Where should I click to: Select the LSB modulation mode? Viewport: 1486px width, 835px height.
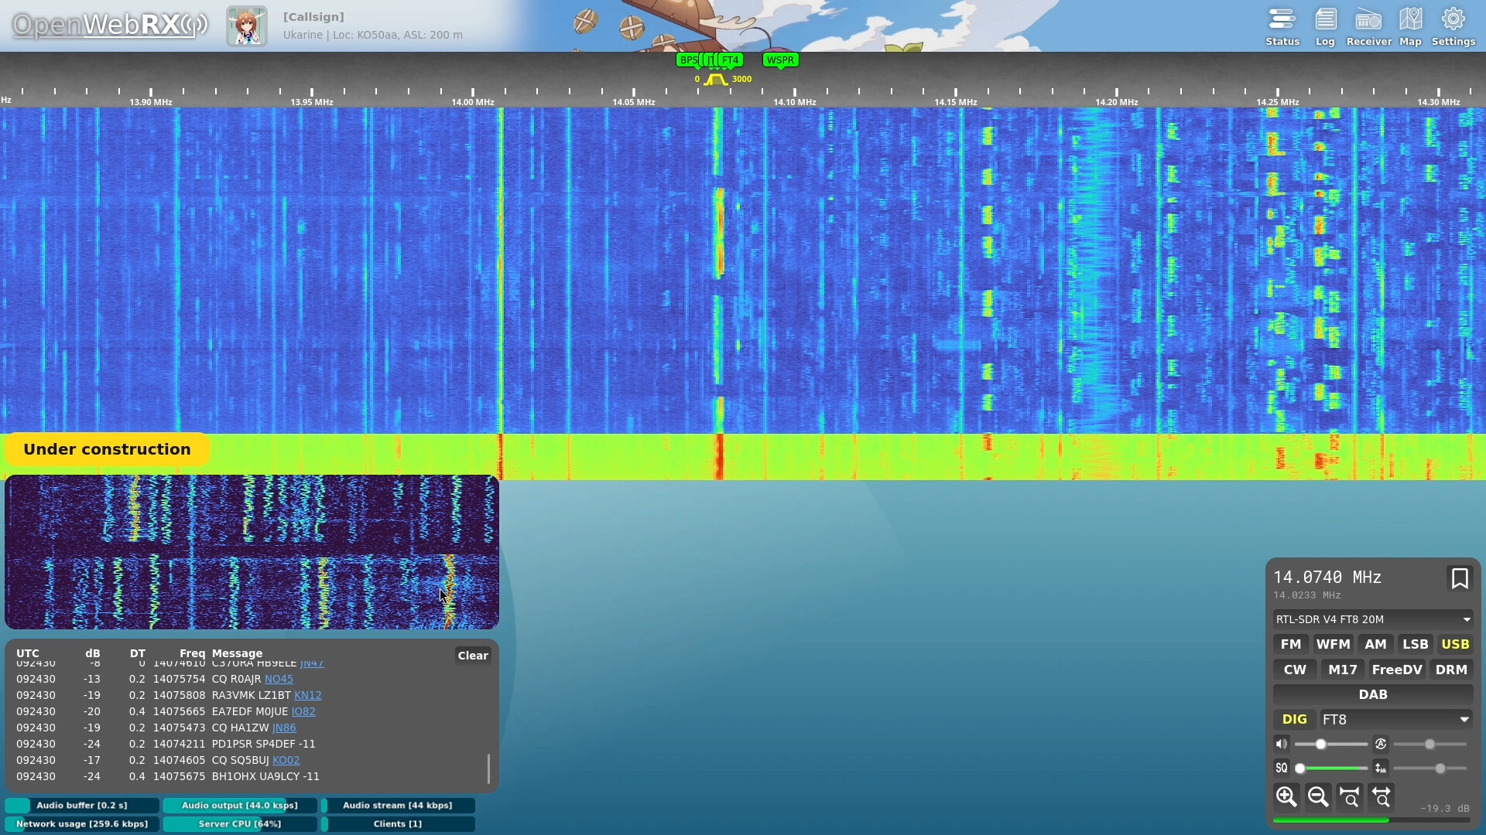(x=1415, y=645)
